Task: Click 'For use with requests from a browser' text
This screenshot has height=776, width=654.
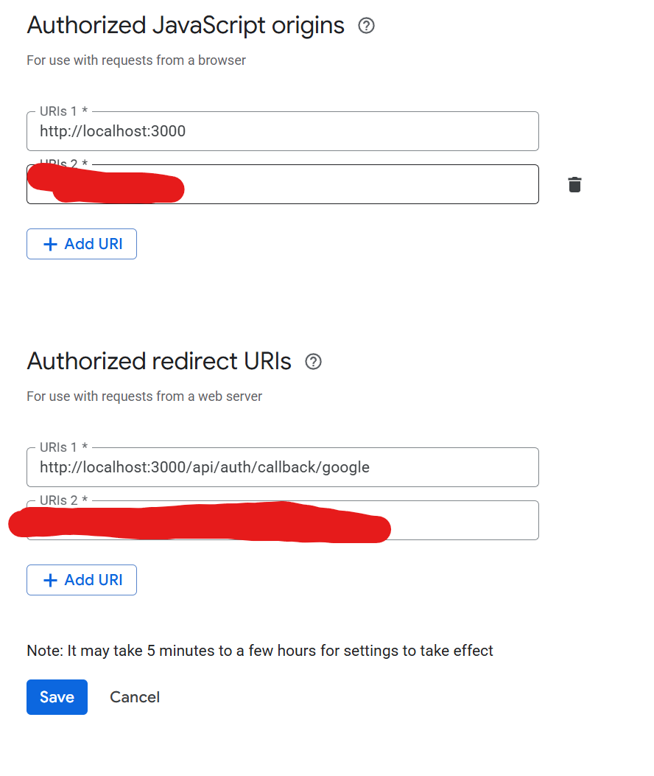Action: (x=136, y=60)
